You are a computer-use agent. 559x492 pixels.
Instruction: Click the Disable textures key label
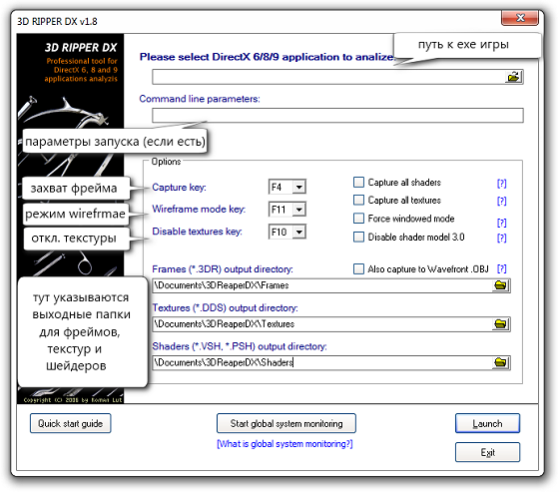coord(198,232)
